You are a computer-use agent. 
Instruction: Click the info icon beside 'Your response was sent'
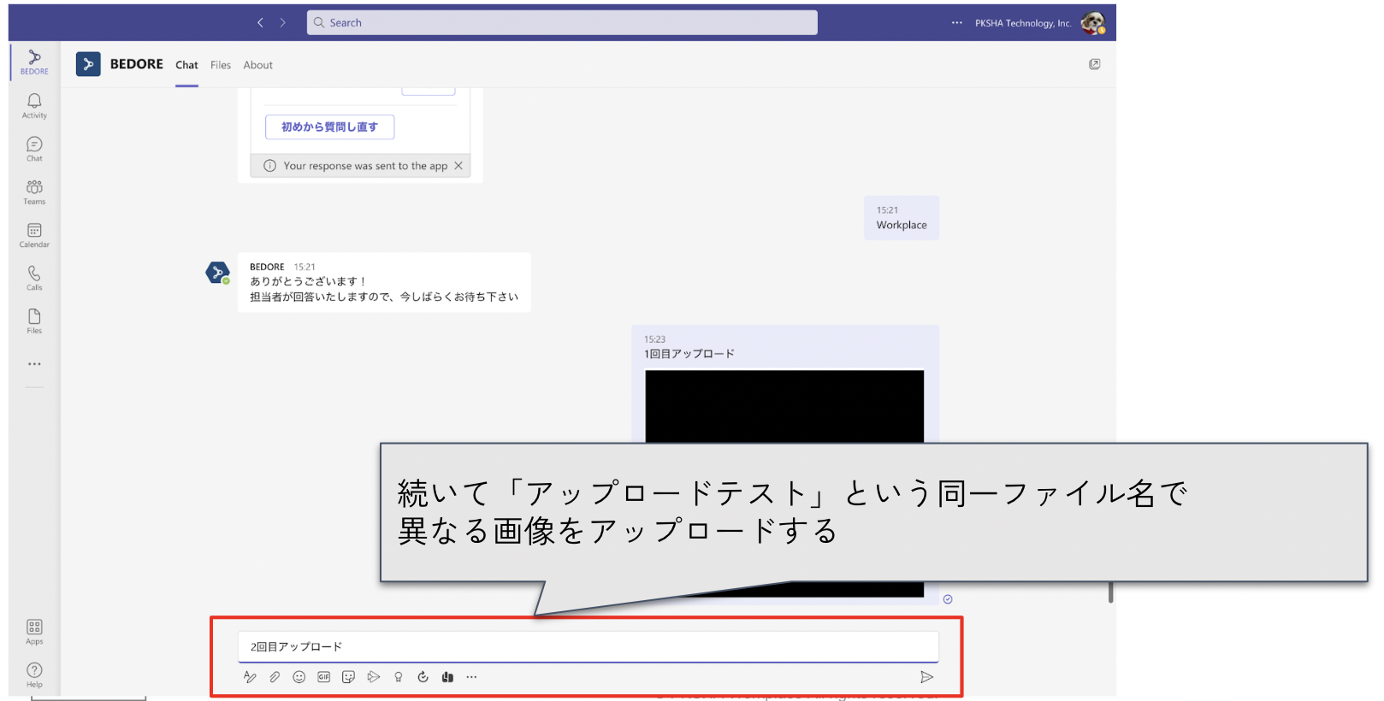click(x=269, y=166)
